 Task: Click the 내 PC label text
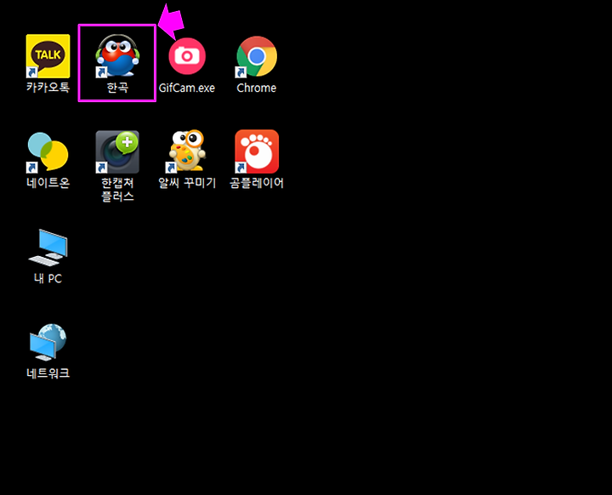(x=48, y=279)
